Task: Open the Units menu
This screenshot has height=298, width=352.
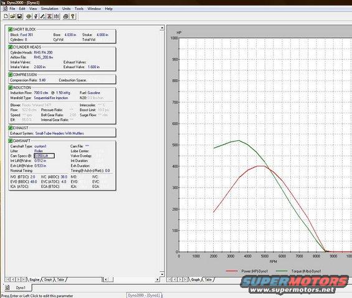Action: [x=66, y=9]
